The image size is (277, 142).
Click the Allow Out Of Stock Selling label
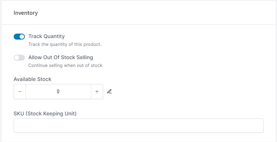(60, 57)
